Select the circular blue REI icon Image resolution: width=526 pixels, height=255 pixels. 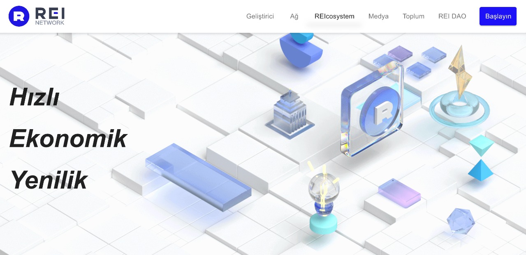point(19,16)
